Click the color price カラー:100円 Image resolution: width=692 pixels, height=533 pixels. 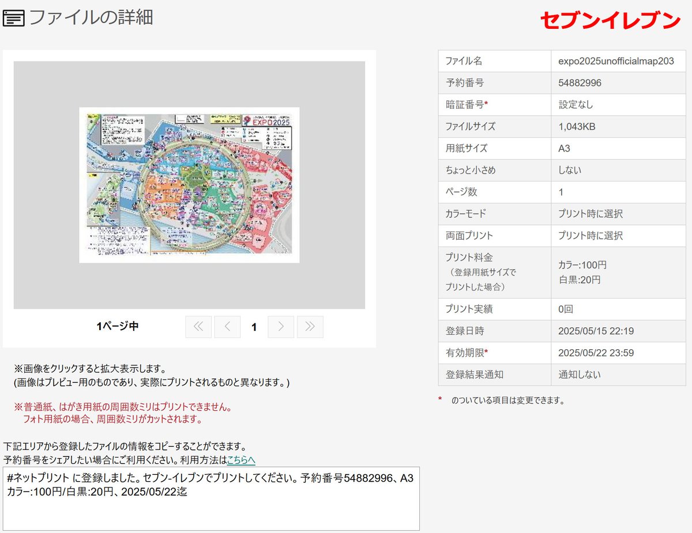pos(582,265)
